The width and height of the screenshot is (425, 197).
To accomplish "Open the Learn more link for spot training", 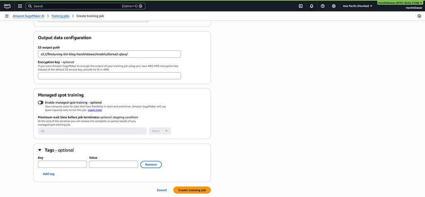I will point(95,110).
